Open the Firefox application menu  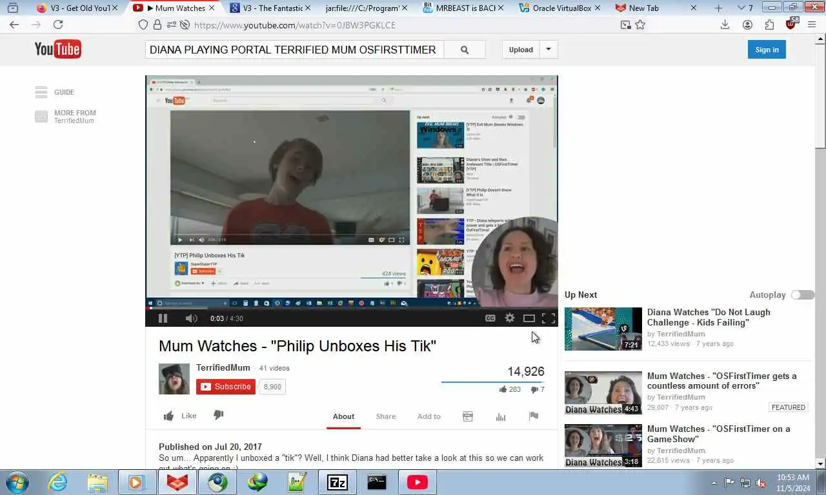(x=813, y=24)
